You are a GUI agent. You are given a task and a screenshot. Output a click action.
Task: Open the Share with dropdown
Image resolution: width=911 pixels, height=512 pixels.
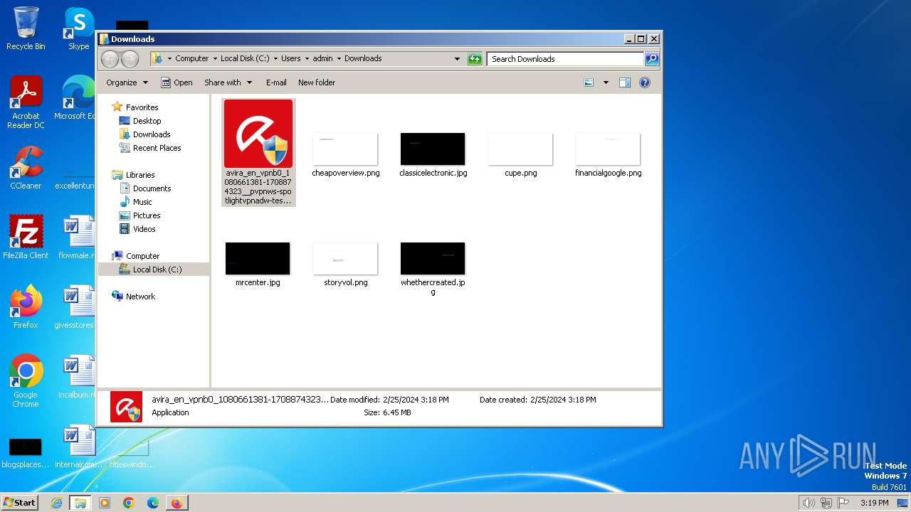point(228,82)
